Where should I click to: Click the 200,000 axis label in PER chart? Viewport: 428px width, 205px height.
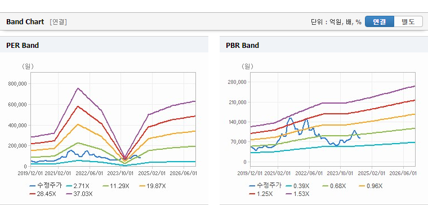17,146
